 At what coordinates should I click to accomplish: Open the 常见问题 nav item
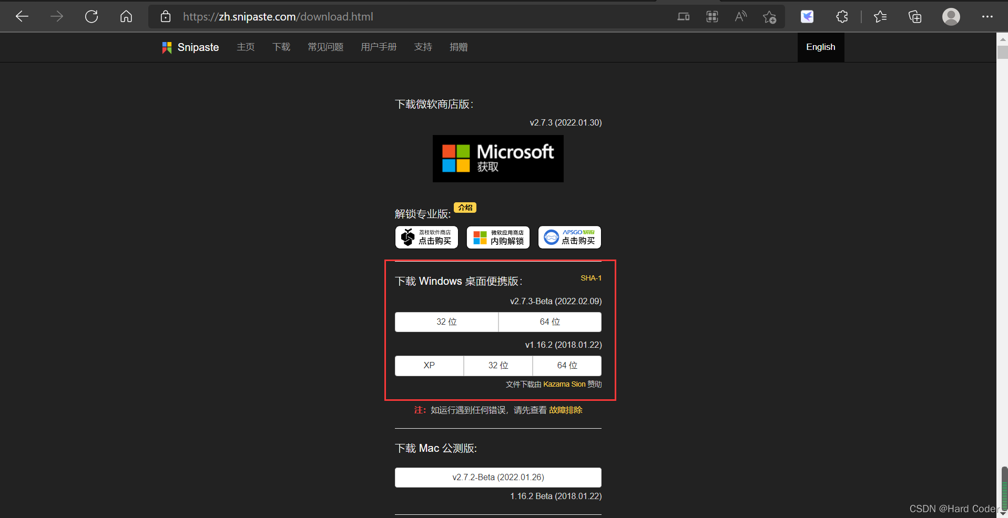coord(325,47)
